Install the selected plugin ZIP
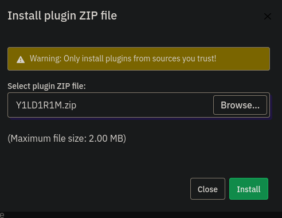The width and height of the screenshot is (282, 218). 249,189
